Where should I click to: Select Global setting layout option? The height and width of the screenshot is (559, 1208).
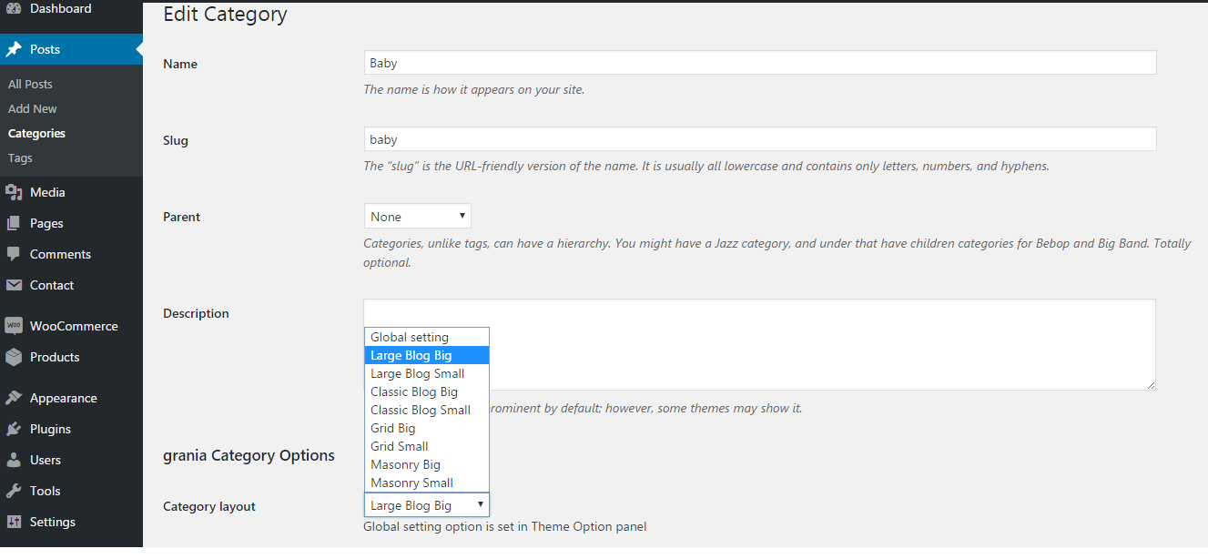tap(410, 337)
